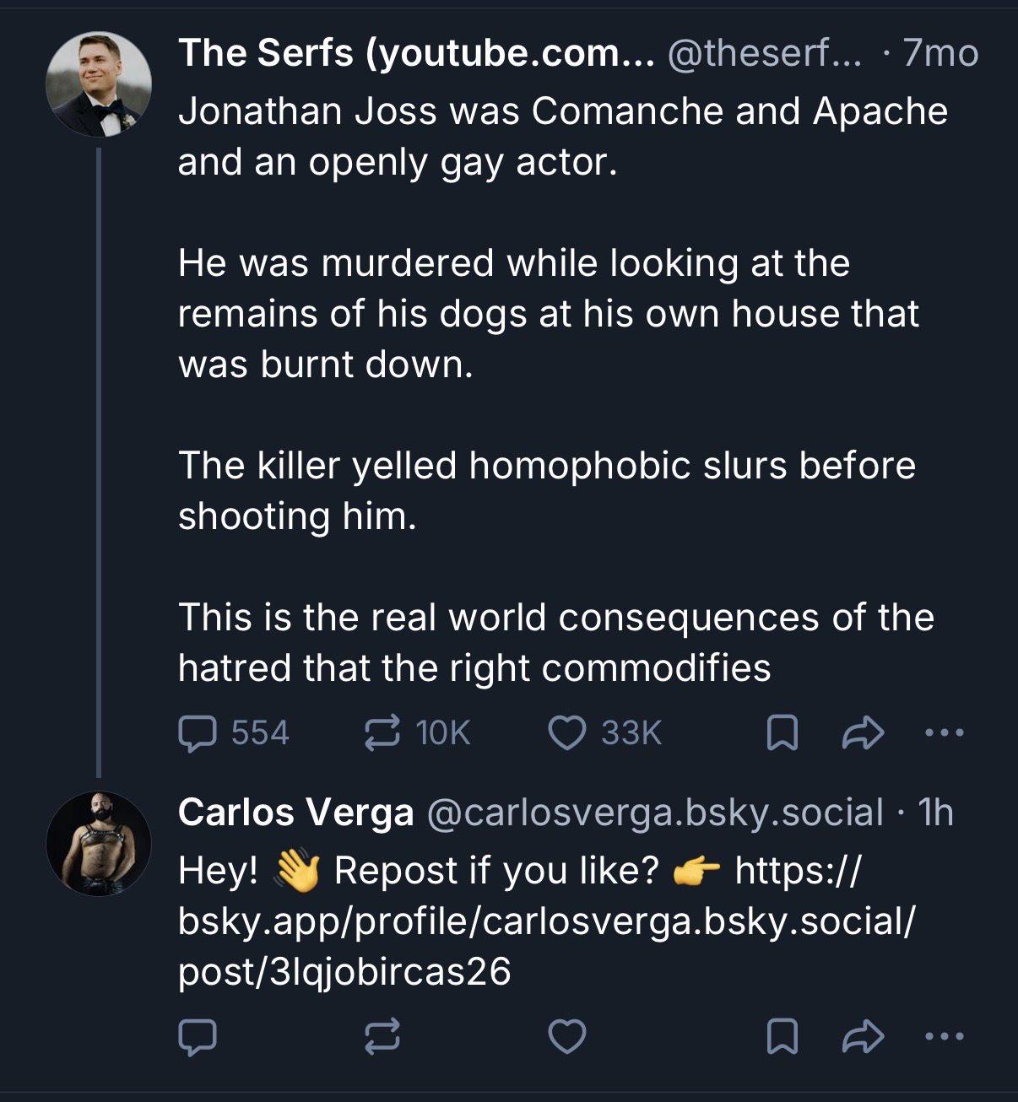Click the Carlos Verga display name
1018x1102 pixels.
pos(295,813)
